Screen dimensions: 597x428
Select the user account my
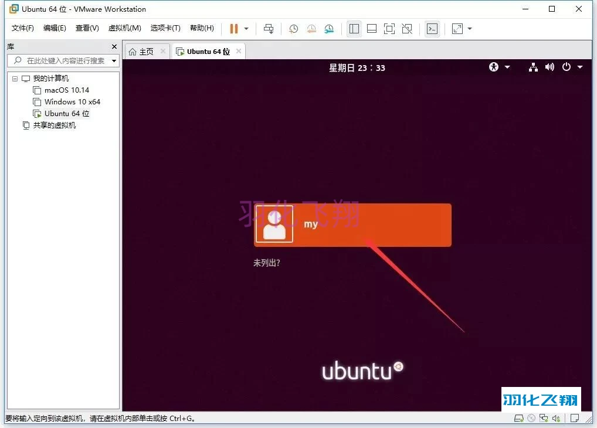pos(353,225)
